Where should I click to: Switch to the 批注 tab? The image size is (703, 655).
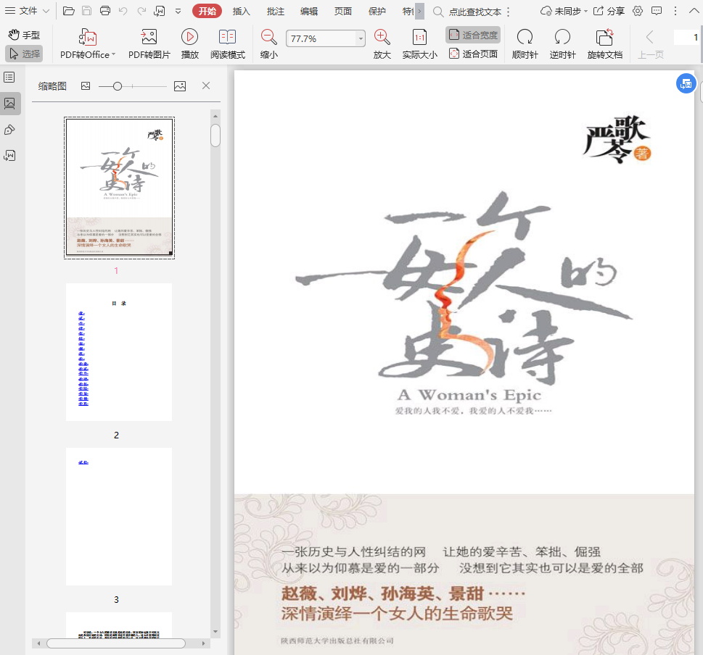(275, 11)
